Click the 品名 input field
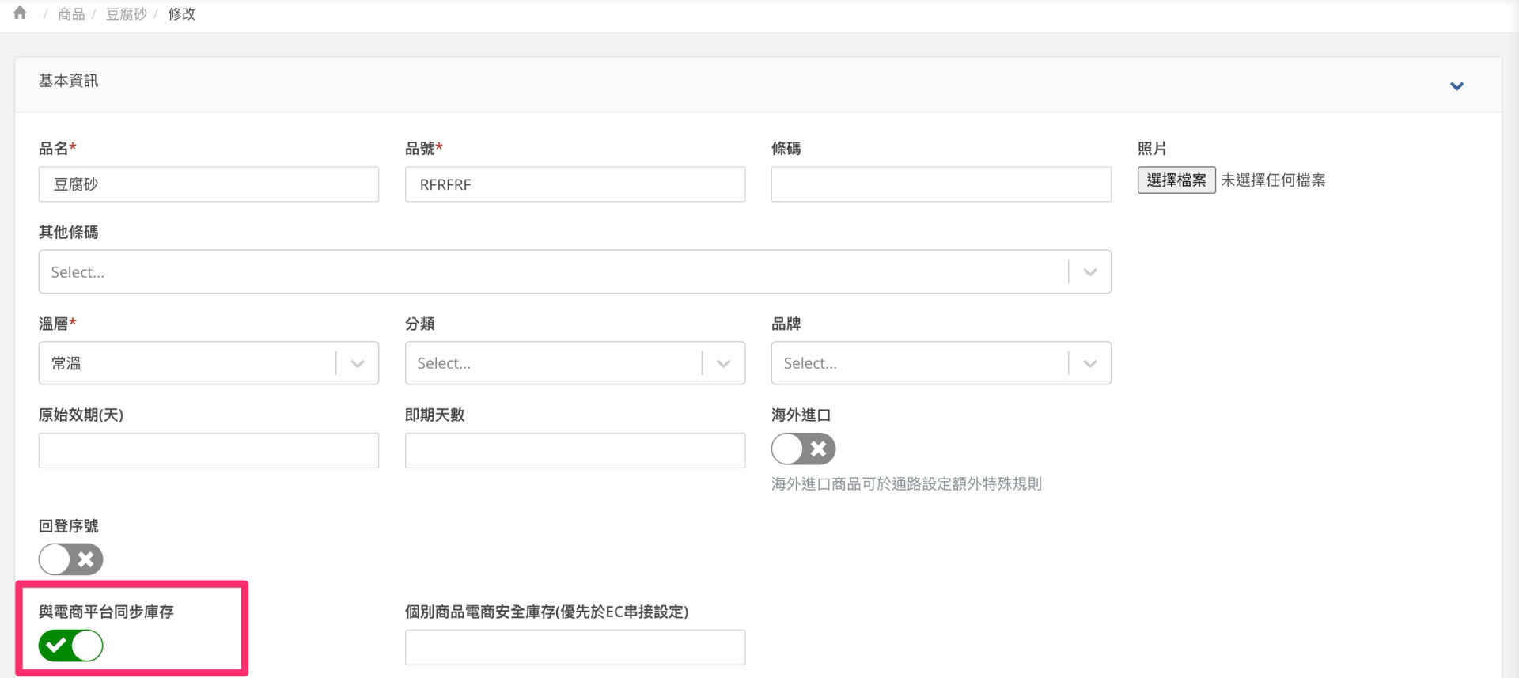Screen dimensions: 1519x678 [208, 184]
